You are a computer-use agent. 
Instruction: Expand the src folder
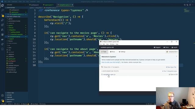click(9, 45)
